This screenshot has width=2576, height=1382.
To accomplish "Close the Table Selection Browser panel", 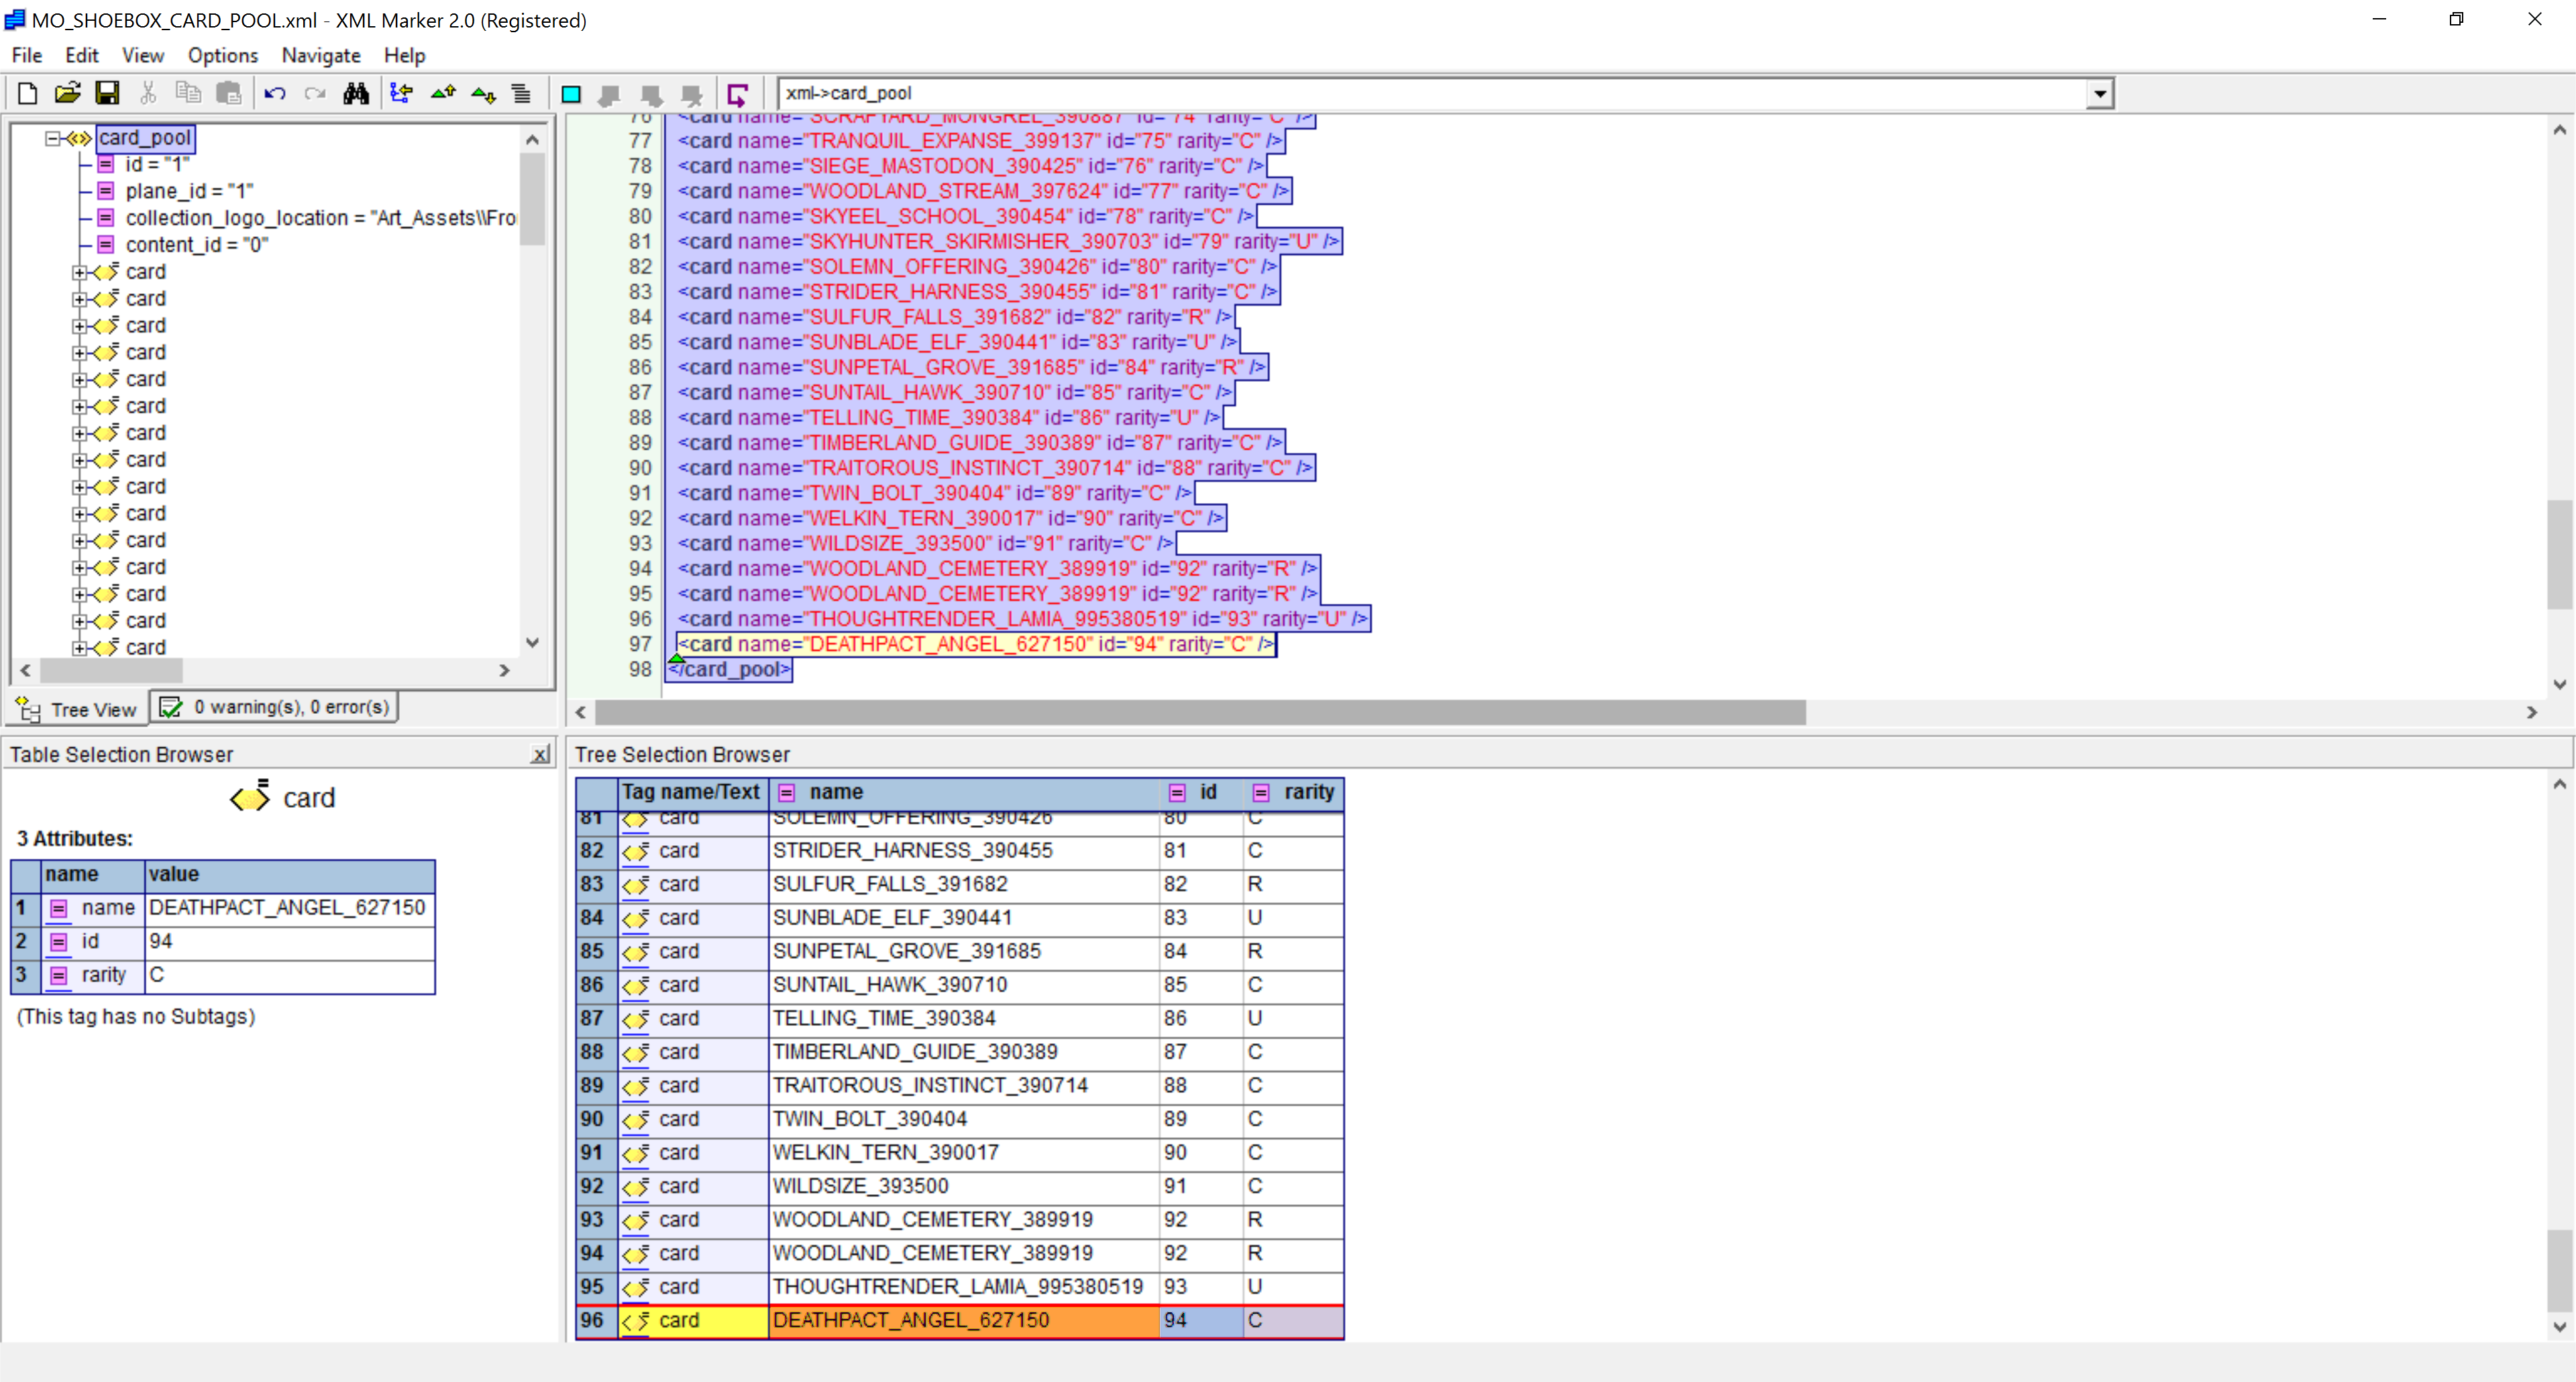I will (540, 755).
